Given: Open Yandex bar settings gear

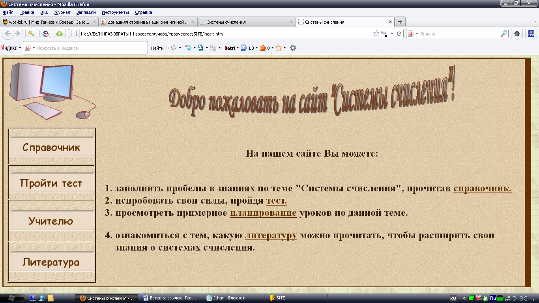Looking at the screenshot, I should 293,48.
